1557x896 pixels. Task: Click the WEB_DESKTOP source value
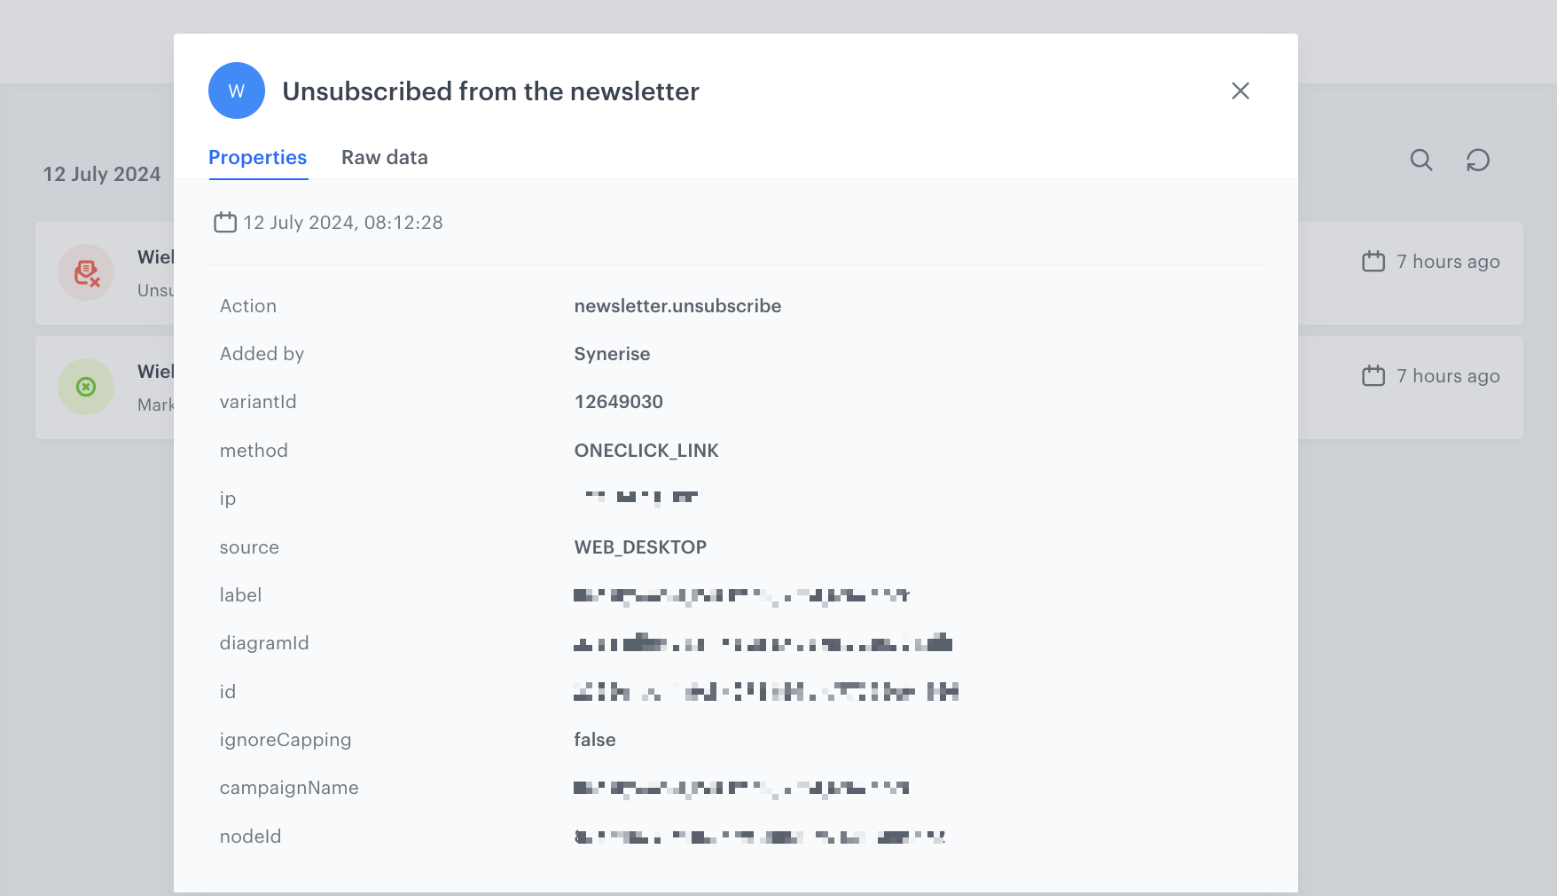click(x=640, y=546)
